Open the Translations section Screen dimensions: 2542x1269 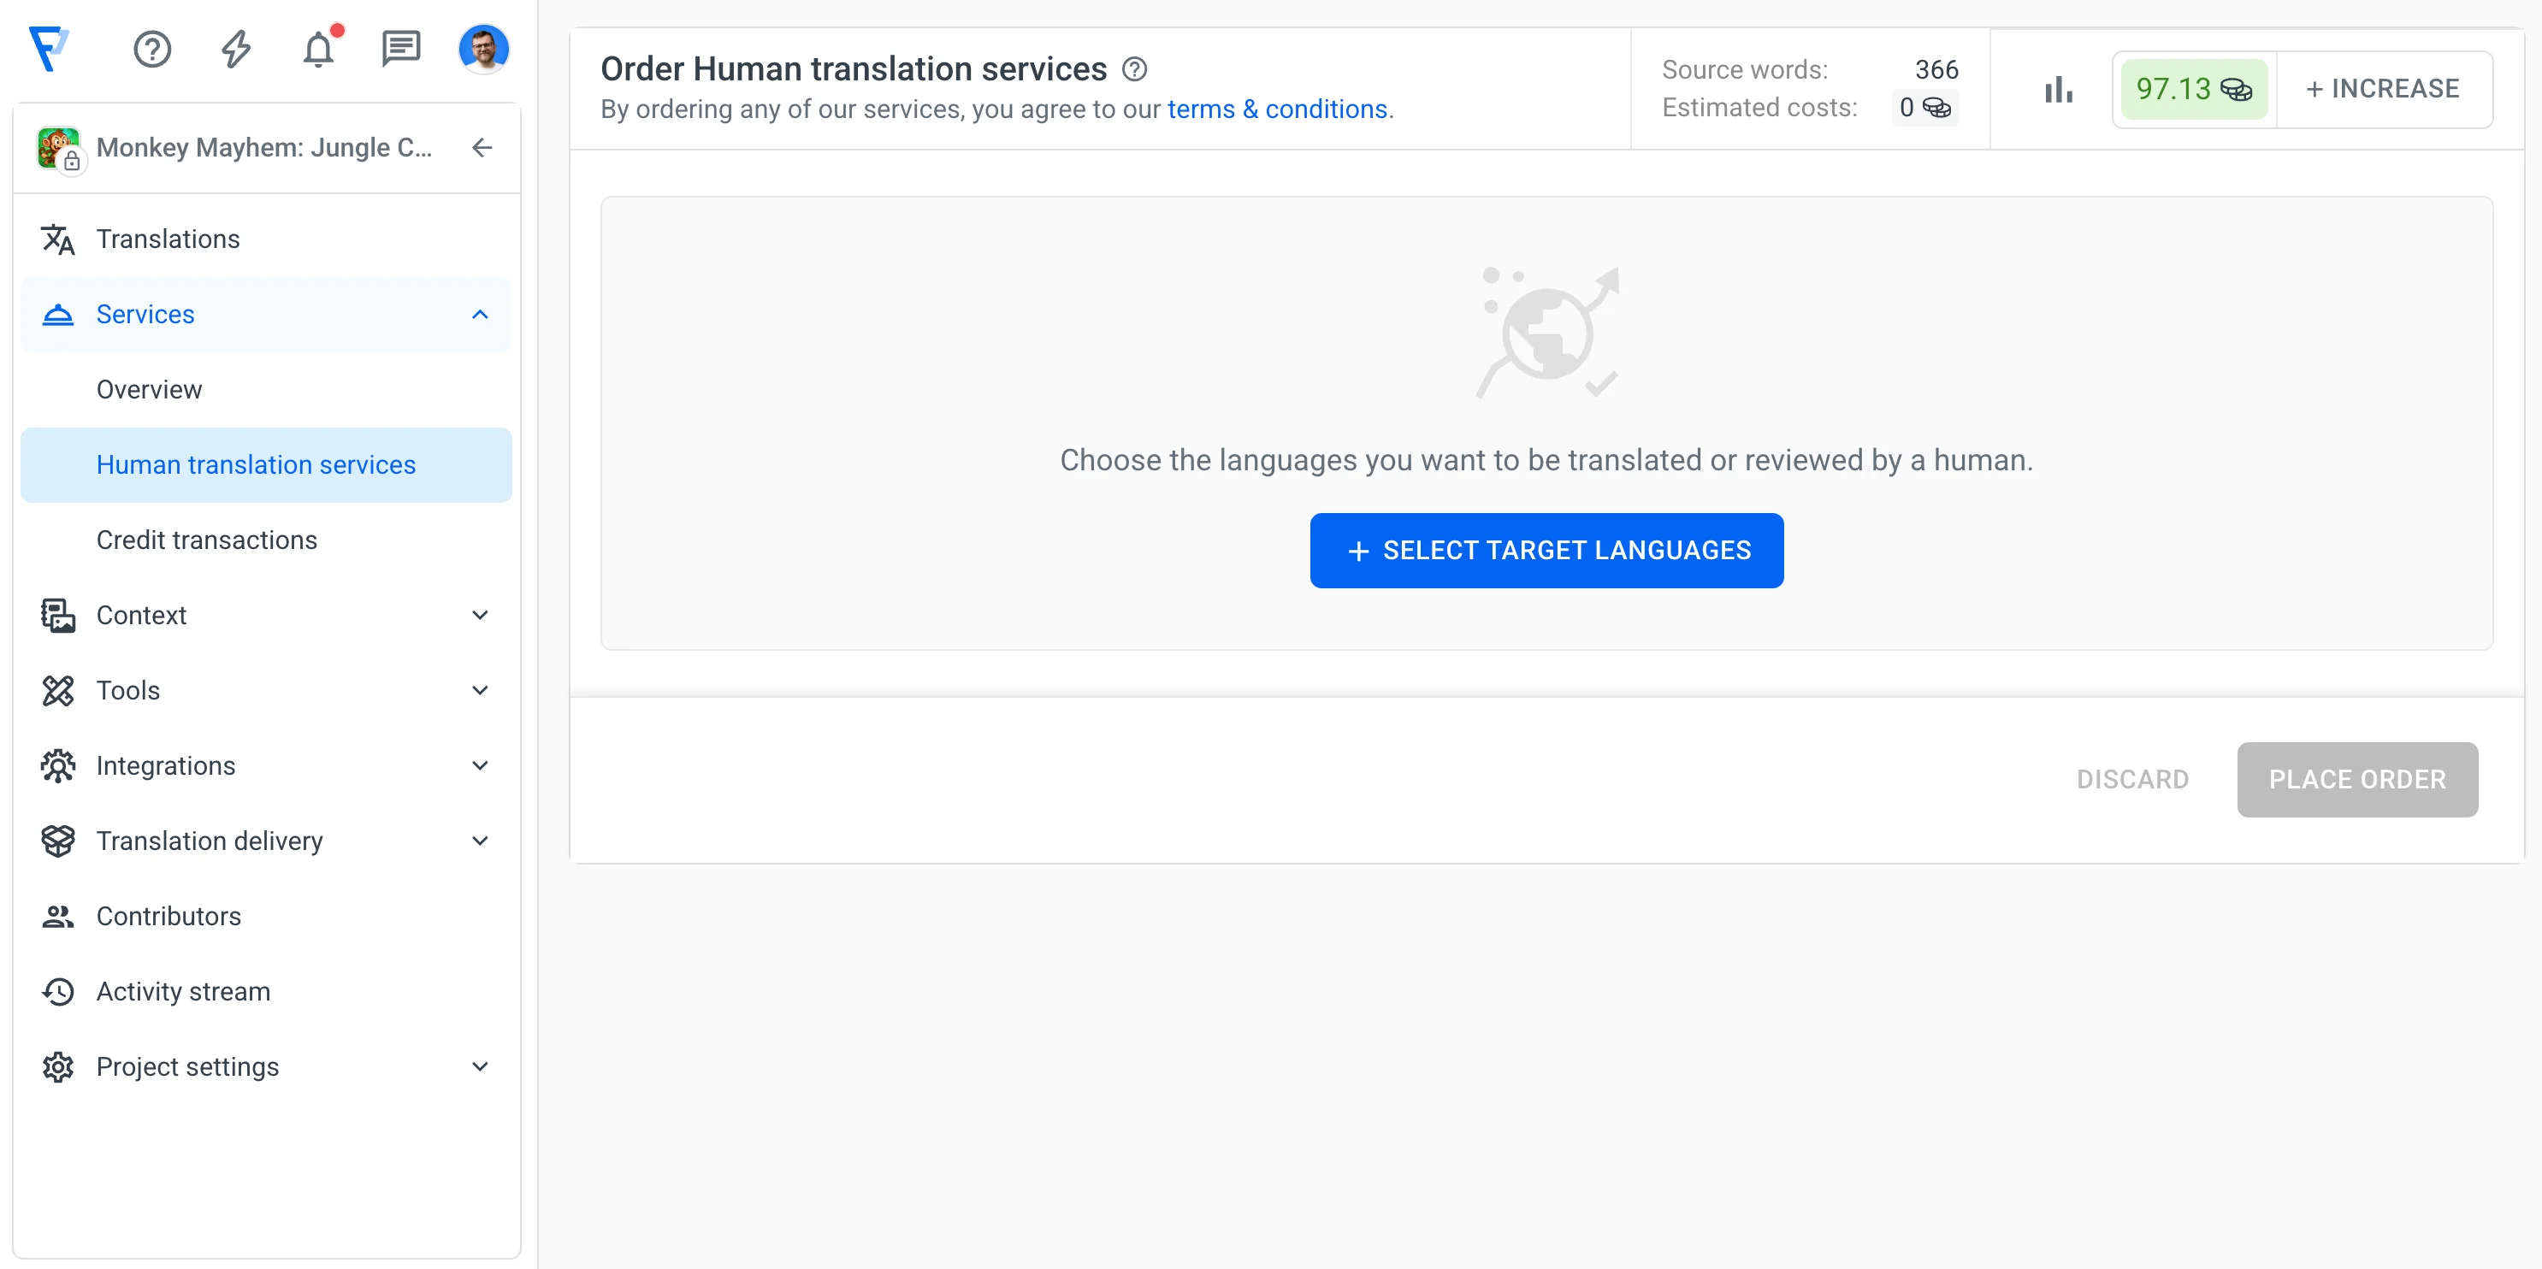[x=267, y=239]
